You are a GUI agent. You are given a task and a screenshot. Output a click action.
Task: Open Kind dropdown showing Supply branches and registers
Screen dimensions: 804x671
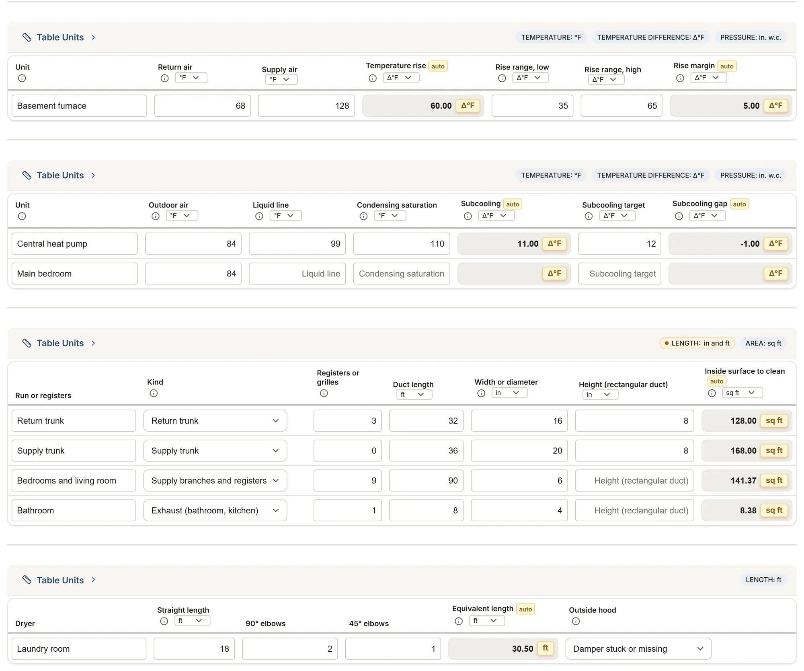tap(215, 481)
